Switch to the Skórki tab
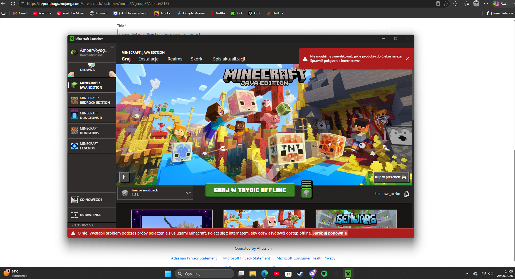This screenshot has width=515, height=279. point(197,59)
